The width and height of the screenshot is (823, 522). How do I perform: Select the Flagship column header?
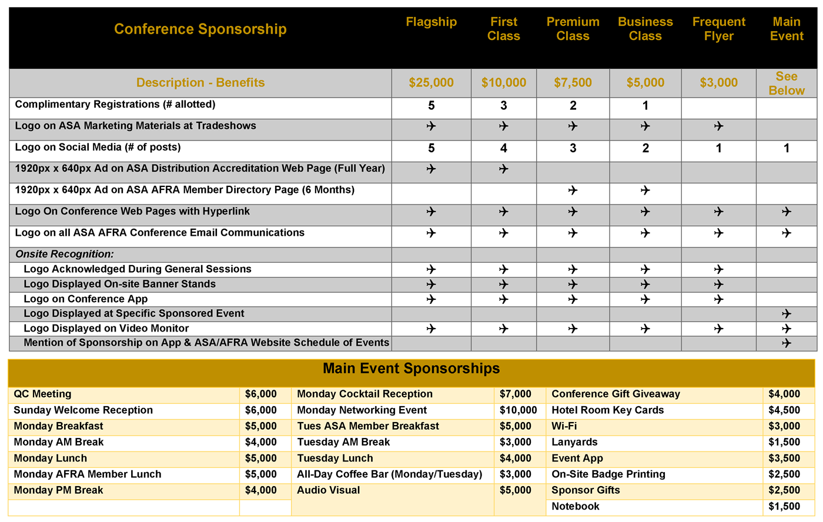coord(431,22)
